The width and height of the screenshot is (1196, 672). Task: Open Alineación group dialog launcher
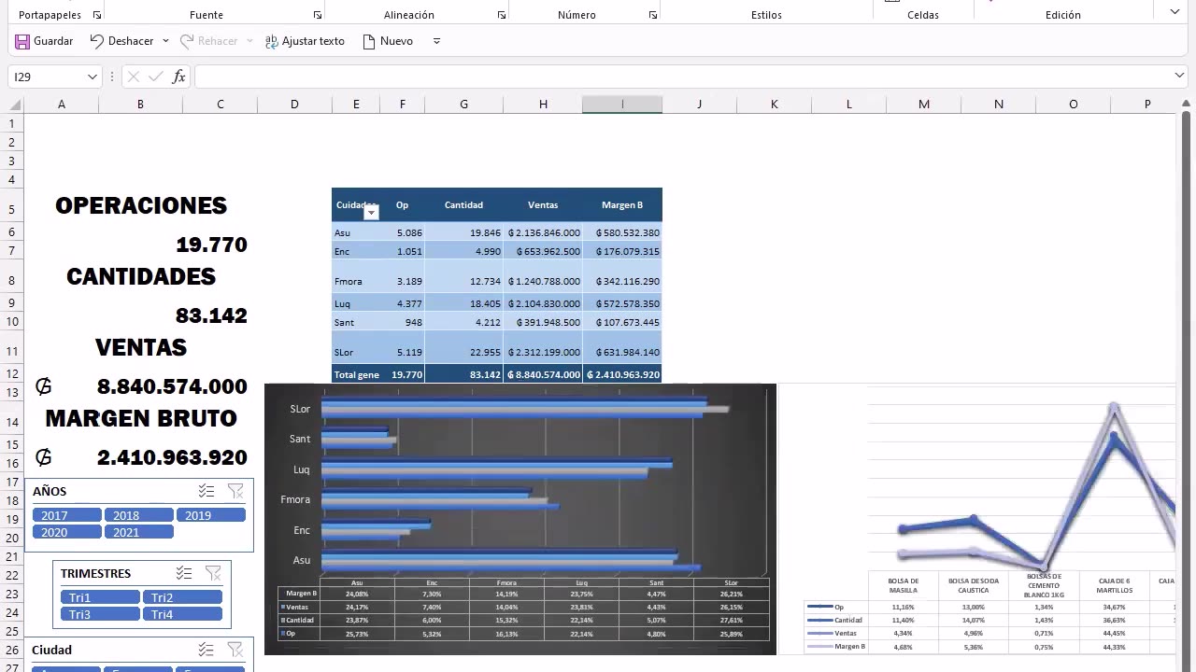pyautogui.click(x=502, y=15)
